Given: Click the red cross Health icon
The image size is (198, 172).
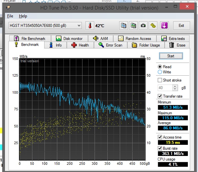Looking at the screenshot, I should point(74,45).
